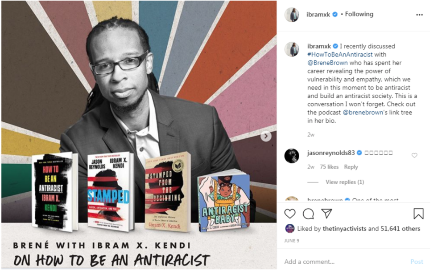Open comments via the speech bubble icon
This screenshot has width=446, height=270.
pos(308,214)
